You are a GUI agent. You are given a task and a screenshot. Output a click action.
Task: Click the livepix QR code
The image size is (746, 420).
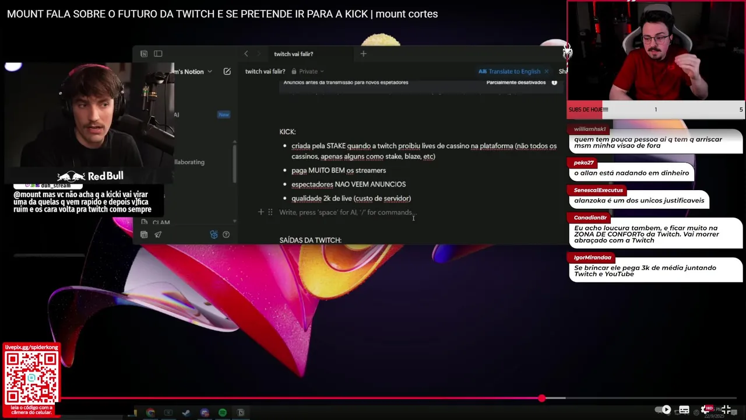31,378
